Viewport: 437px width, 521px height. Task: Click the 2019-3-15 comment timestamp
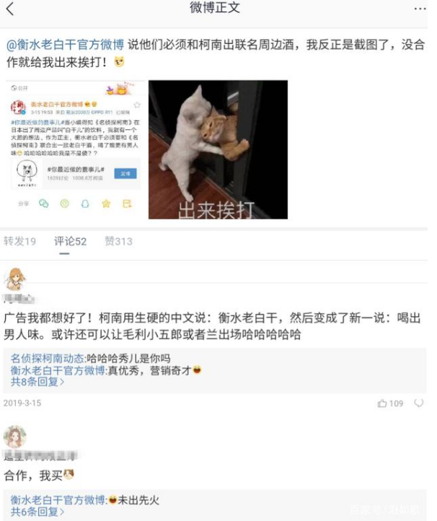[22, 403]
